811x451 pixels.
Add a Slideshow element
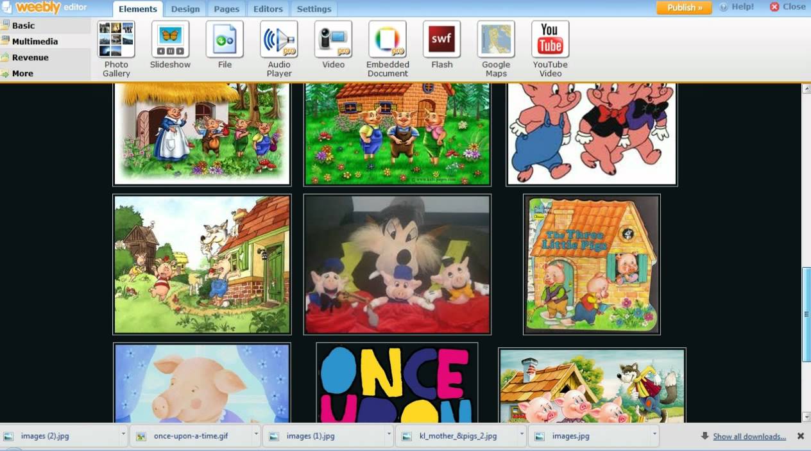170,45
